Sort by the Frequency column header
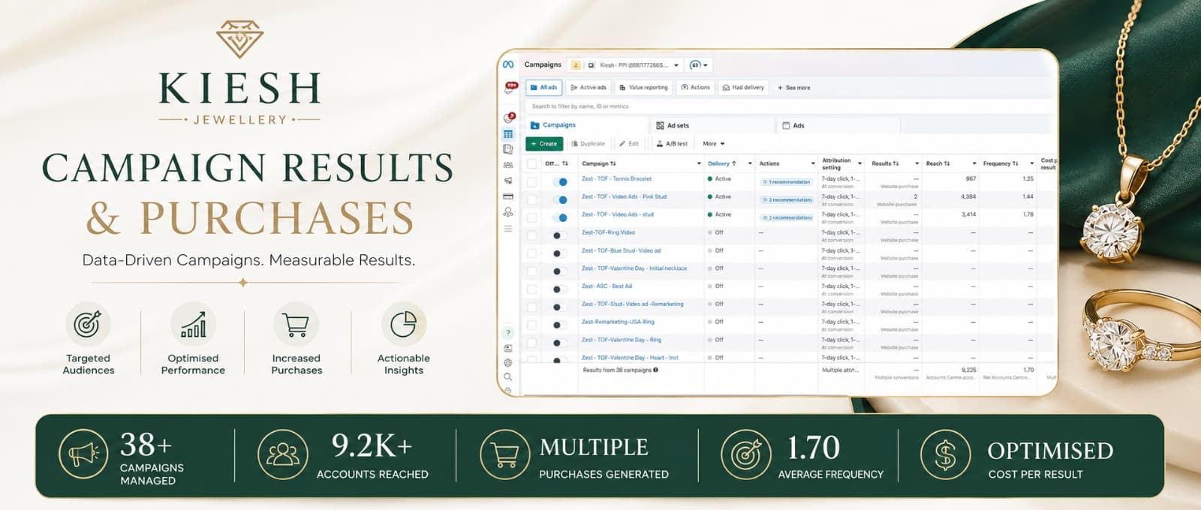This screenshot has height=510, width=1201. tap(1001, 163)
